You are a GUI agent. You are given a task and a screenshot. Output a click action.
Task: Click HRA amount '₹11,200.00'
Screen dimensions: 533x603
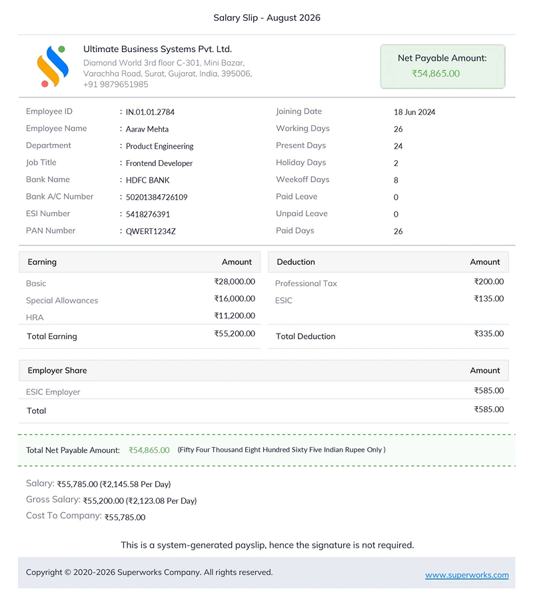tap(235, 316)
